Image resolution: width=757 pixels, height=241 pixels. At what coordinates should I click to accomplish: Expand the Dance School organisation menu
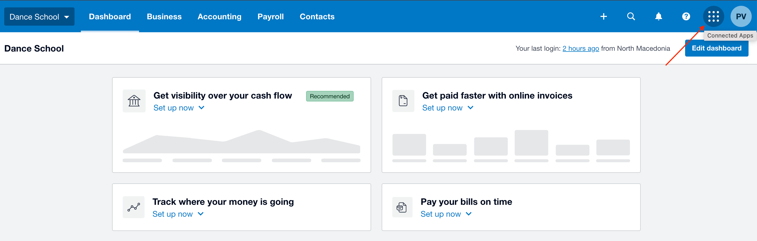39,16
